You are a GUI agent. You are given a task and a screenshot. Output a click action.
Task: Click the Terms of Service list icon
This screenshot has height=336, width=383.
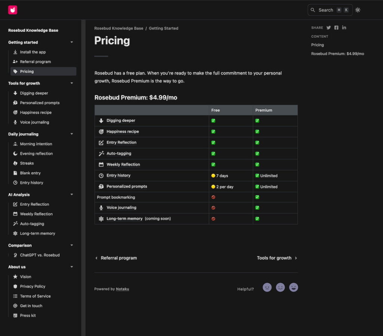tap(15, 296)
